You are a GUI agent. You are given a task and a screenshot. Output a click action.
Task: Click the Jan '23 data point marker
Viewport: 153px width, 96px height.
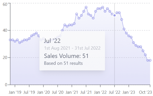click(129, 36)
